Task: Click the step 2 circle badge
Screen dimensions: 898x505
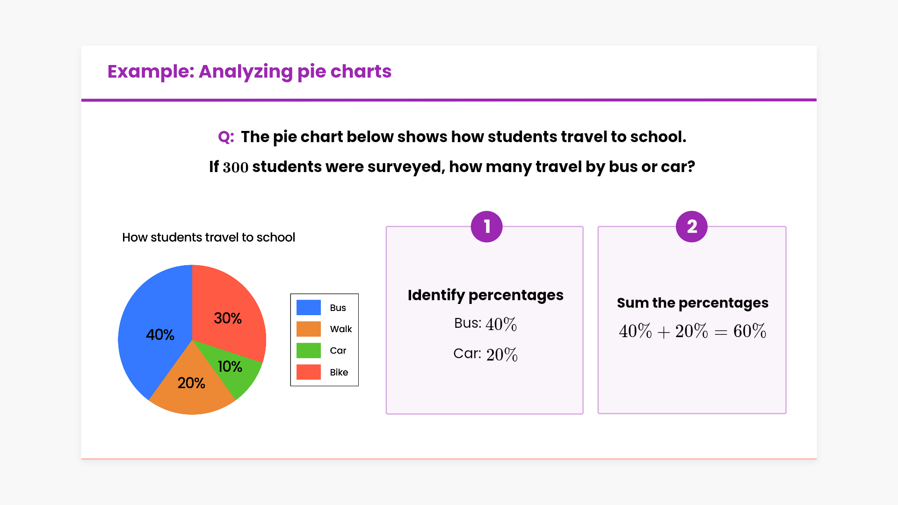Action: coord(691,227)
